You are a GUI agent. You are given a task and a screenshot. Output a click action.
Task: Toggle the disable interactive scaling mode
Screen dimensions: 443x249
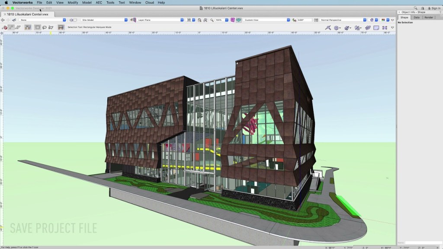[5, 27]
